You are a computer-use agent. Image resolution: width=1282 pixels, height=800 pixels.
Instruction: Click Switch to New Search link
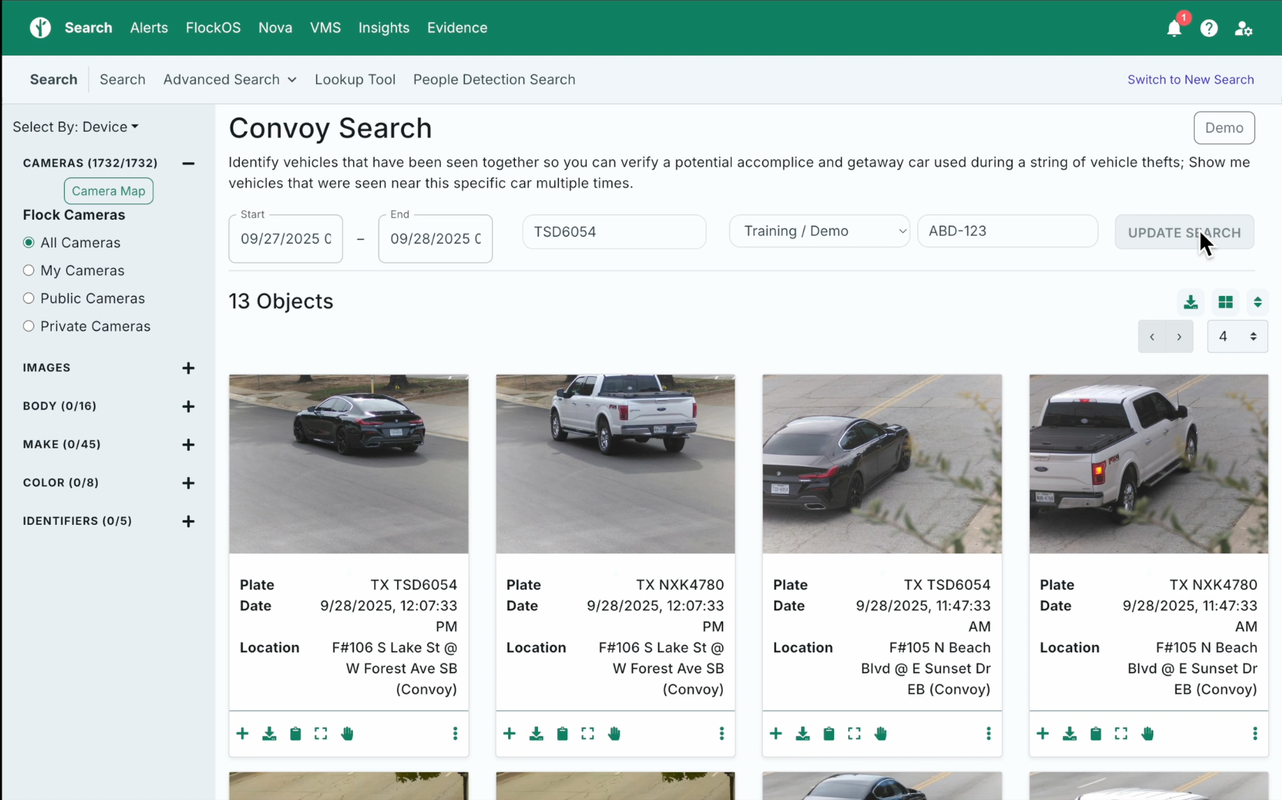(x=1190, y=79)
